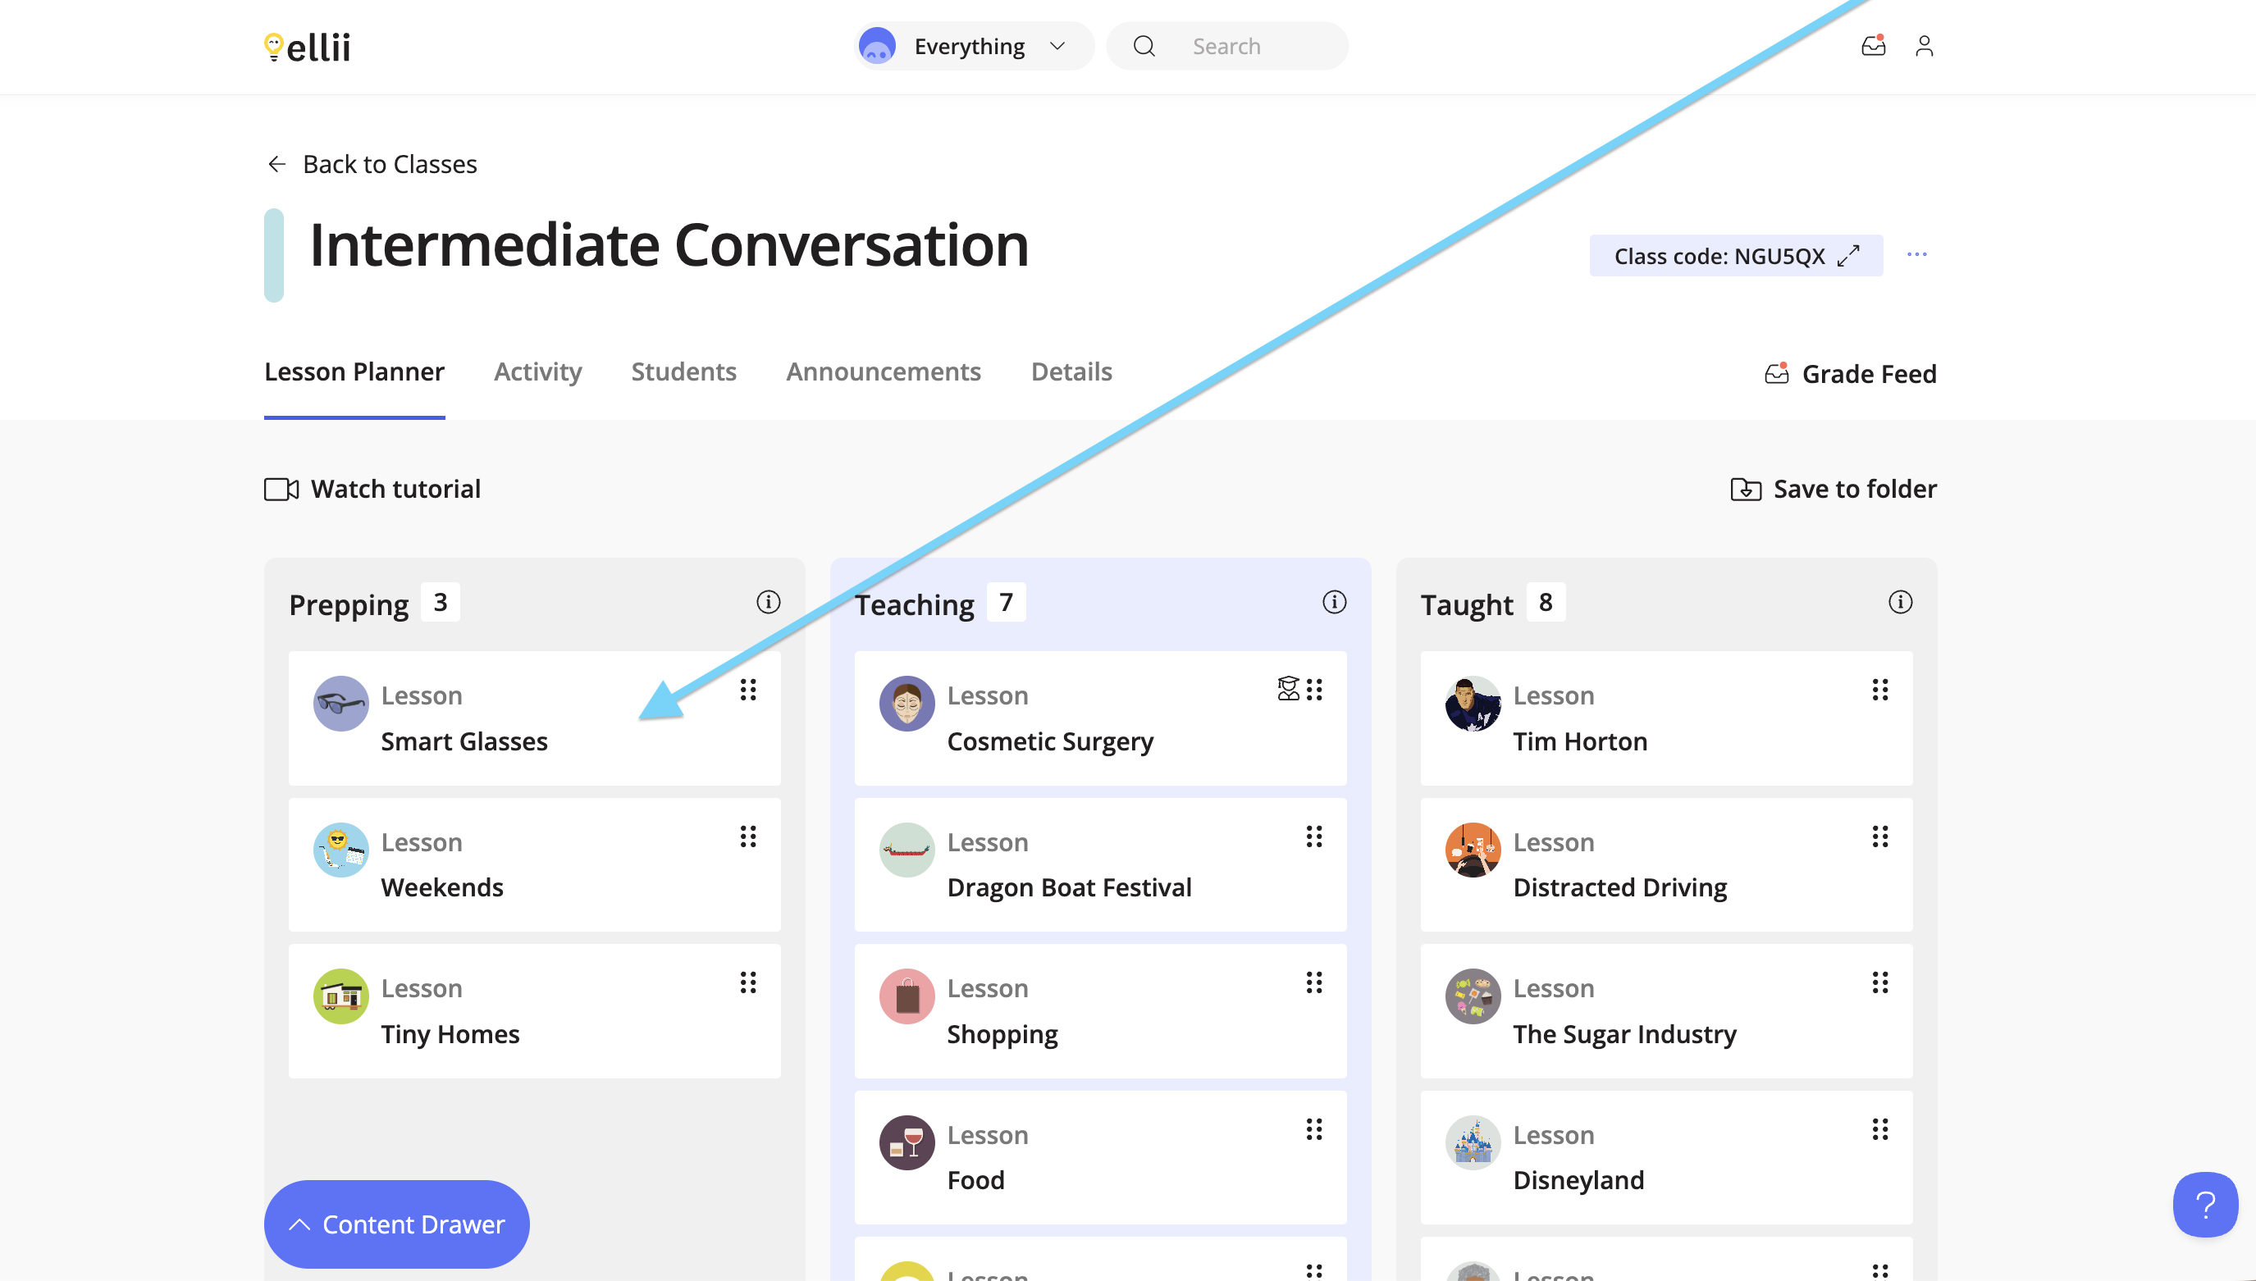
Task: Click The Sugar Industry lesson title
Action: click(1625, 1035)
